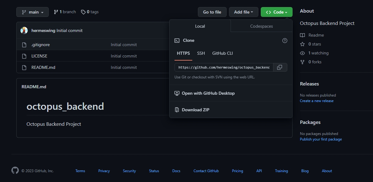The image size is (373, 182).
Task: Click the Readme link in About
Action: (x=316, y=35)
